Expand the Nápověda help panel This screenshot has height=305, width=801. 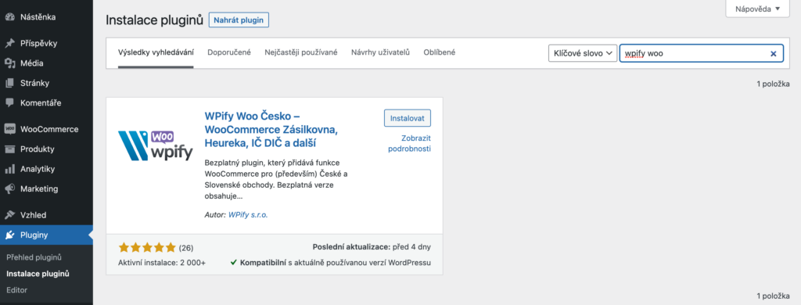point(757,9)
